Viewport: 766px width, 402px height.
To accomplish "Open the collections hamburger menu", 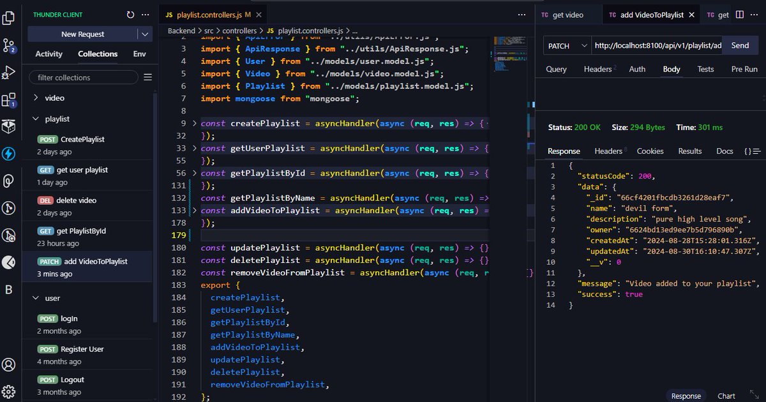I will 147,77.
